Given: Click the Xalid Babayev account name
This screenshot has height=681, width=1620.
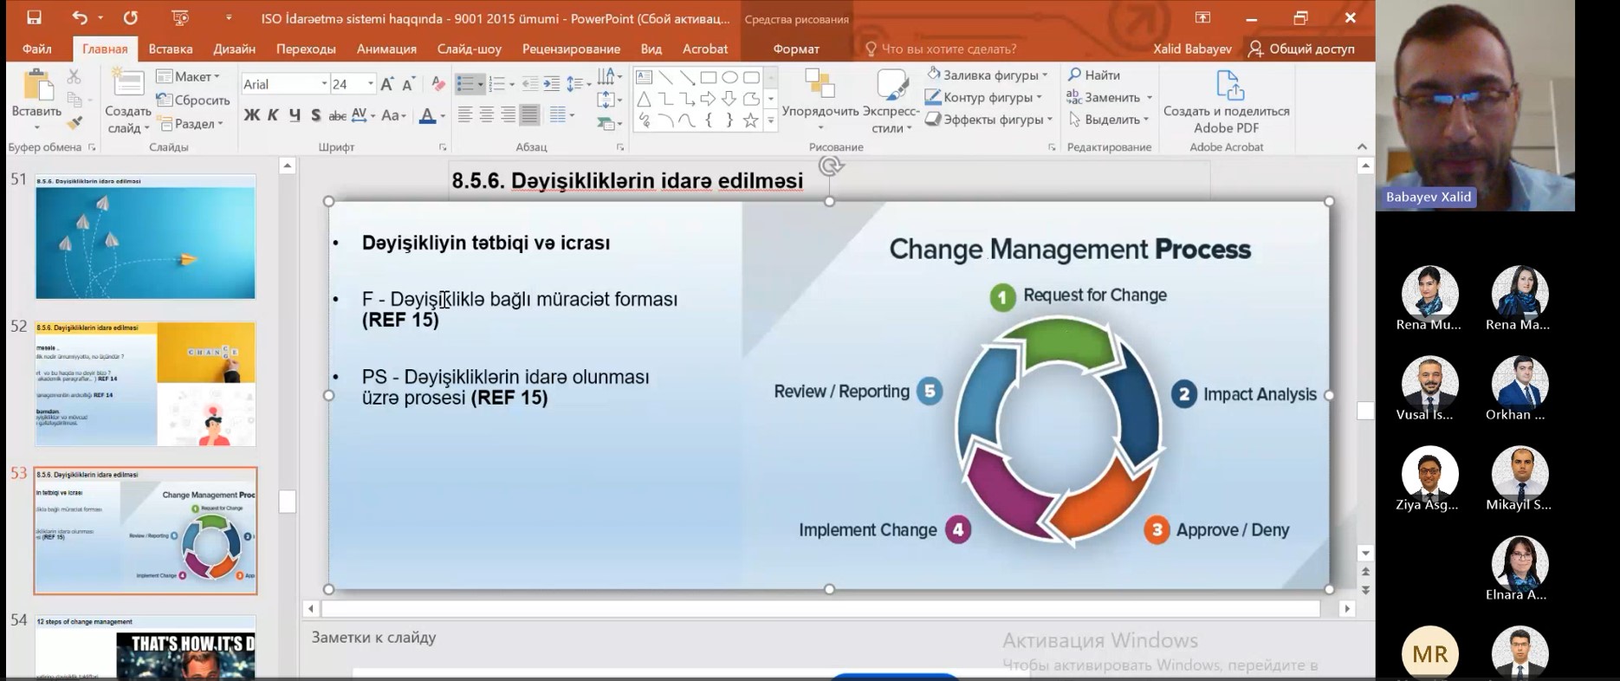Looking at the screenshot, I should 1192,49.
